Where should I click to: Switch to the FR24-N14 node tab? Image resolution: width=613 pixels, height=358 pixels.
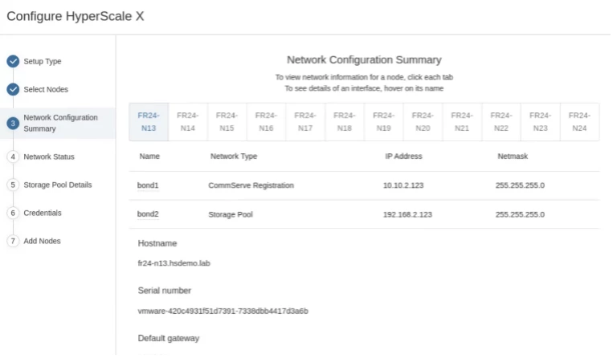(188, 122)
